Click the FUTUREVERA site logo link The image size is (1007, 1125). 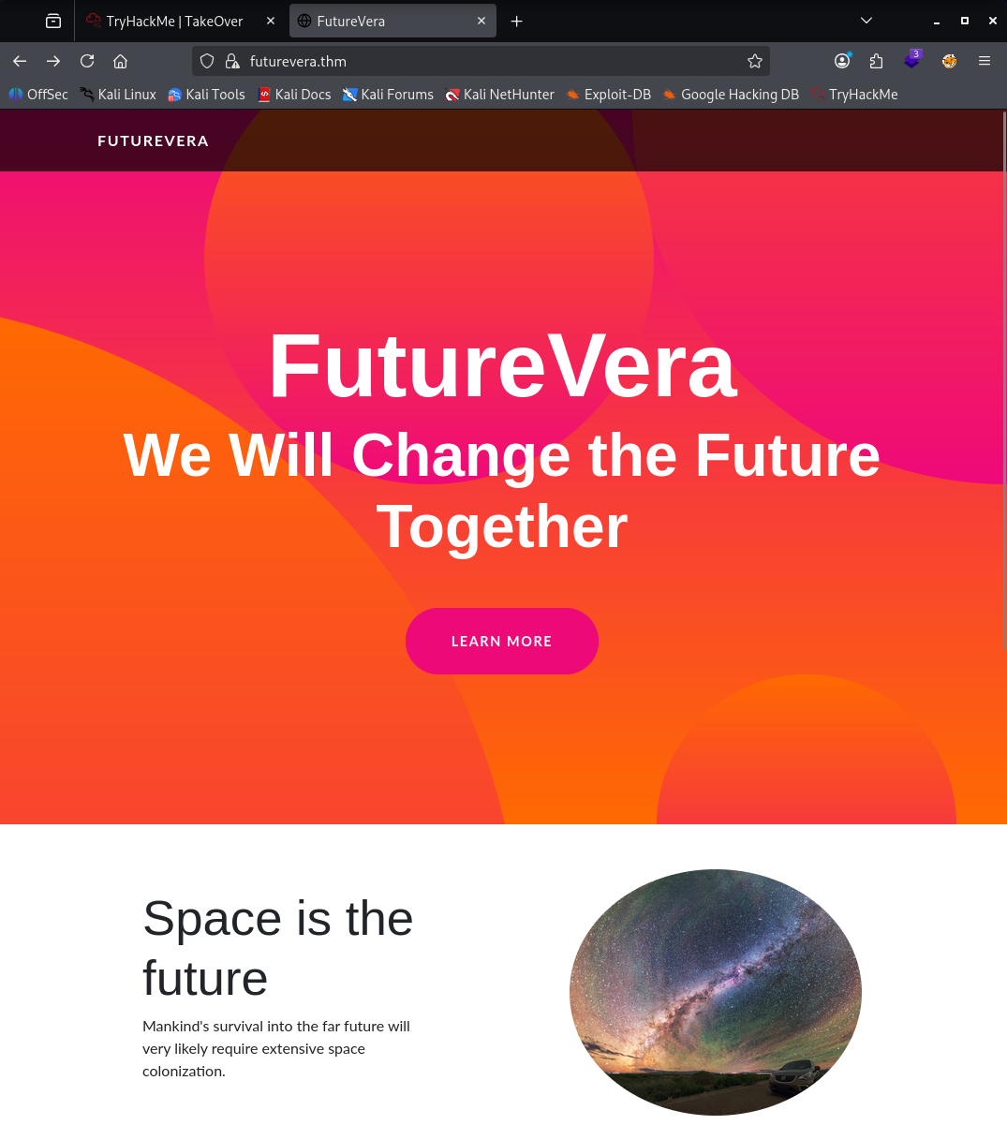[x=153, y=141]
